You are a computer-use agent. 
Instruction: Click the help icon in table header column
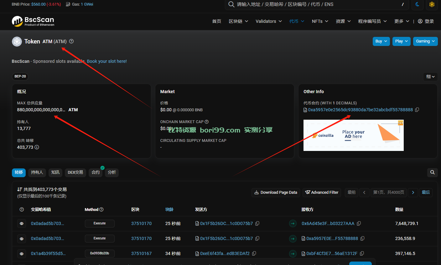(x=22, y=210)
